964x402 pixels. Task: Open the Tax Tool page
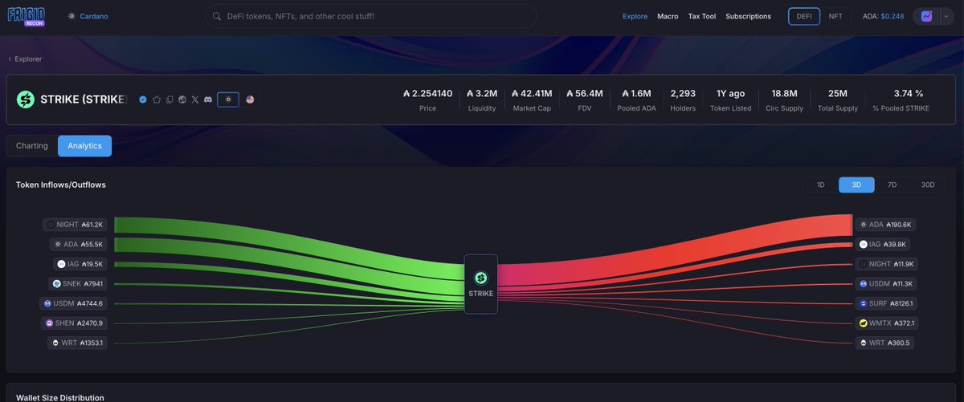[702, 16]
